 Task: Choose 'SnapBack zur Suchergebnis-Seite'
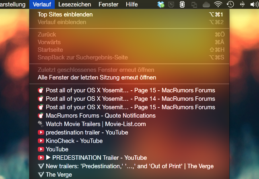(x=129, y=57)
